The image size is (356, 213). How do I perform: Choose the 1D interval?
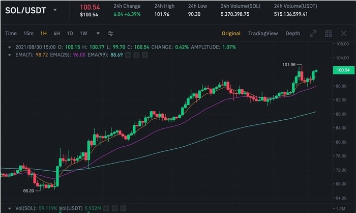pos(70,34)
